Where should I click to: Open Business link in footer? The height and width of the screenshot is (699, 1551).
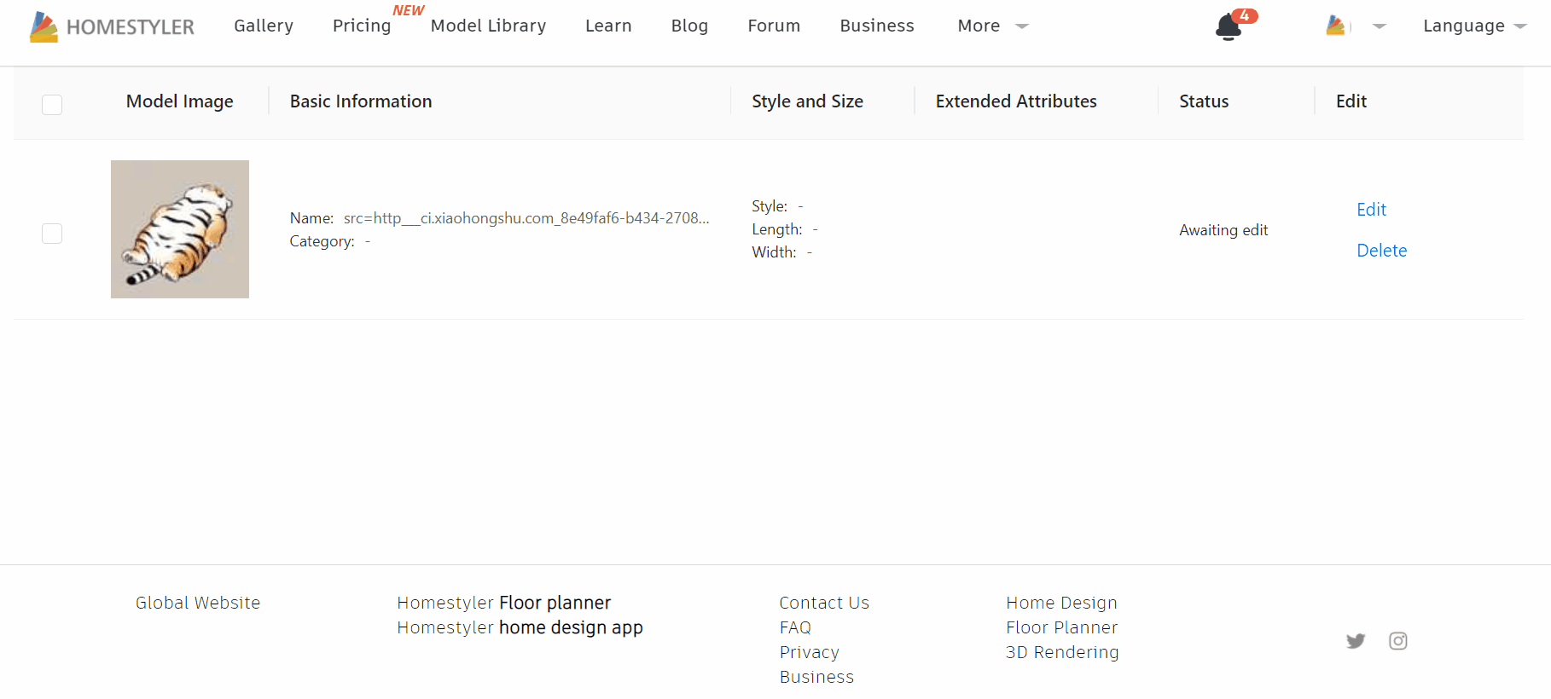(x=816, y=677)
